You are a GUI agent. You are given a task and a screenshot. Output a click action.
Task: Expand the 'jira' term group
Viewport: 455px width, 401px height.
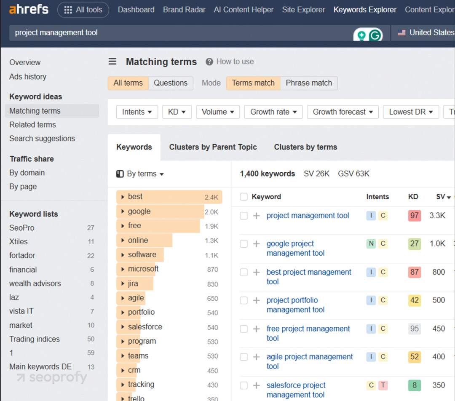tap(123, 283)
